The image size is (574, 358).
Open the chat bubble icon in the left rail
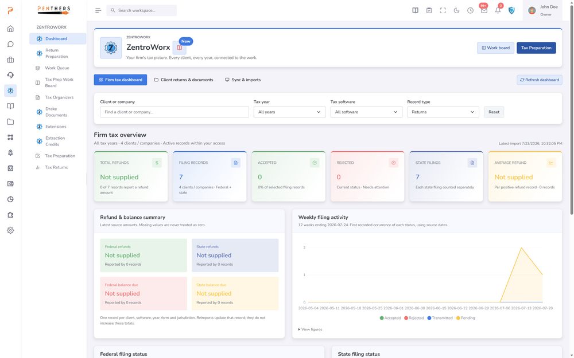point(10,44)
